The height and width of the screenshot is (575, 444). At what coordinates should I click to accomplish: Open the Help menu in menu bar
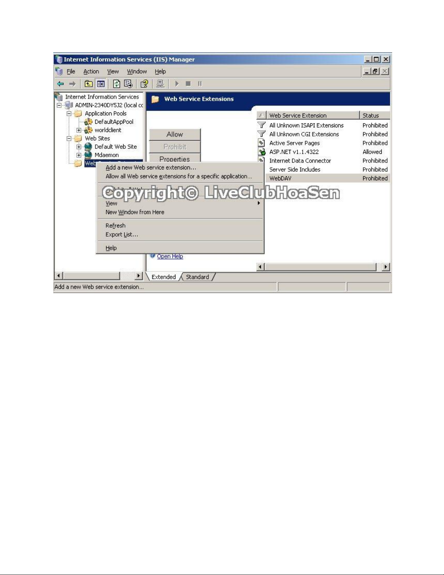click(x=160, y=71)
